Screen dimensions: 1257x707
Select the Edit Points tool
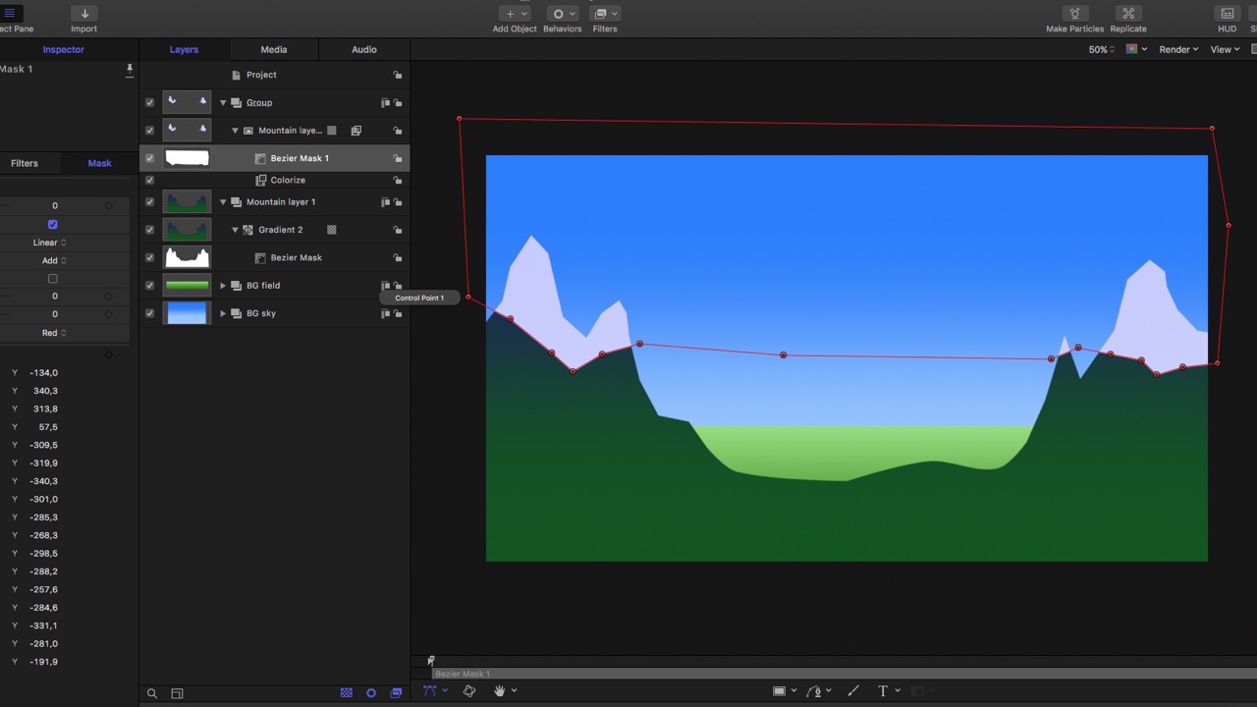point(430,691)
